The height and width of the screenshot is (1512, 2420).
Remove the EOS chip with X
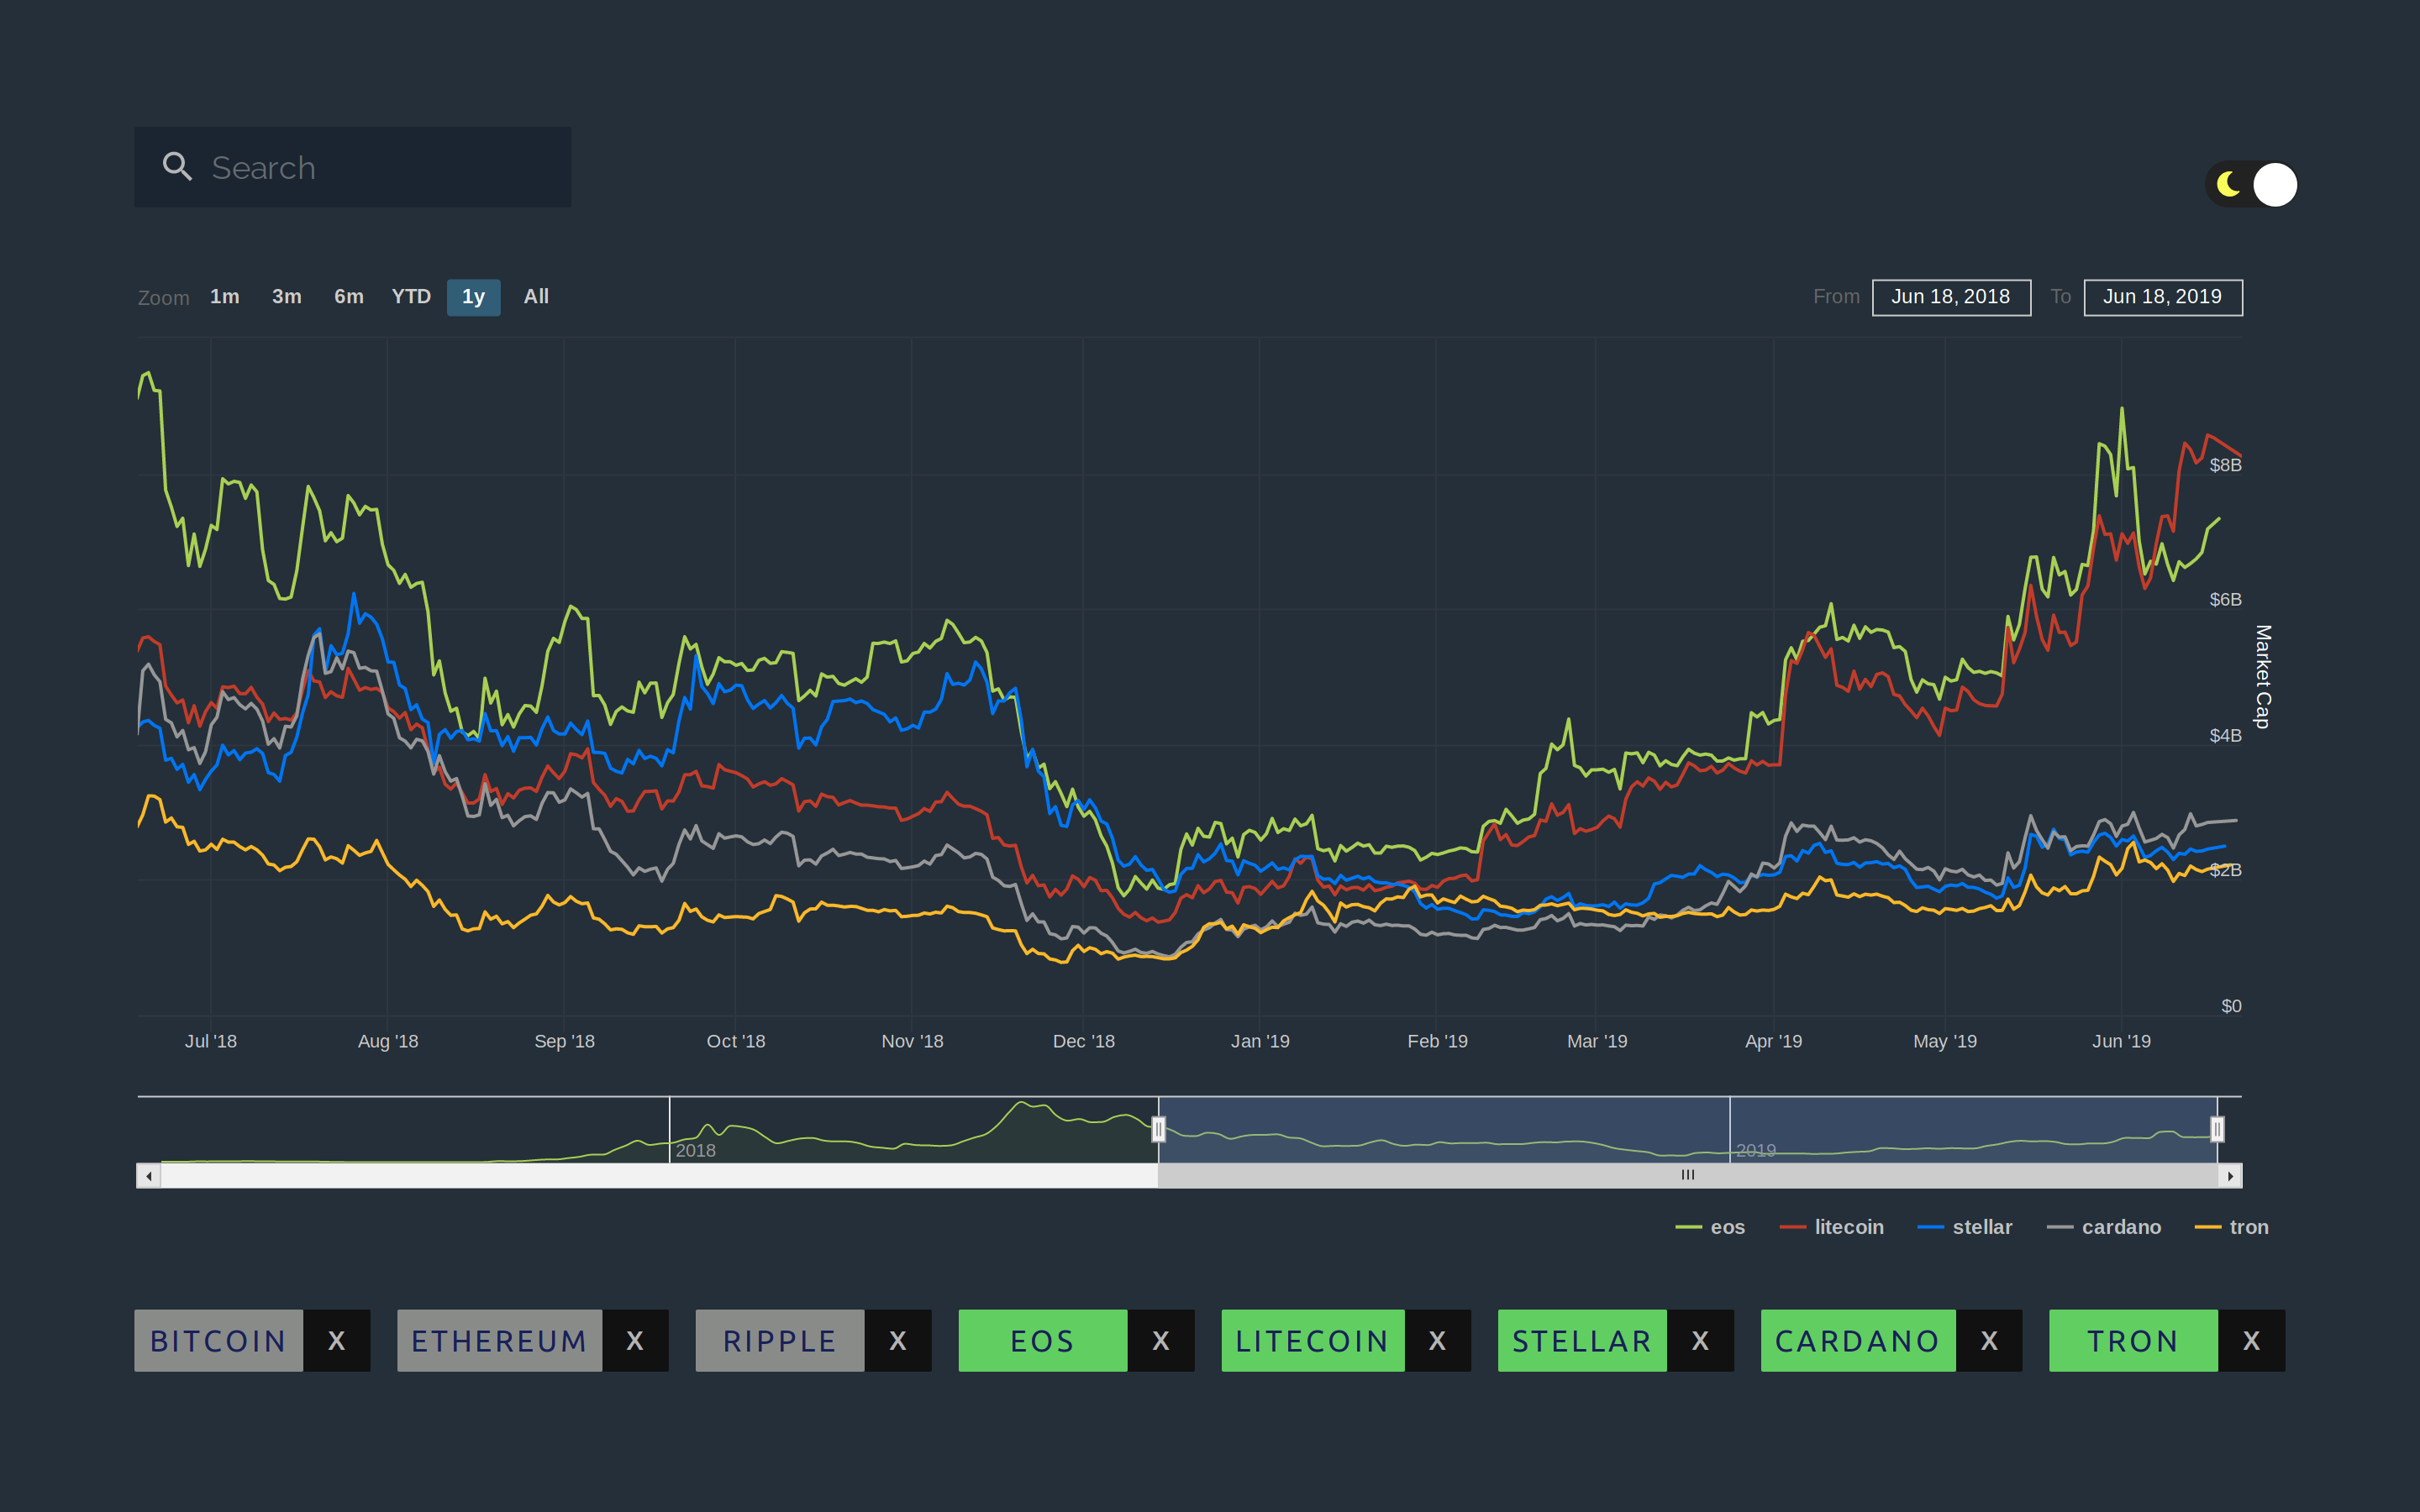point(1161,1341)
